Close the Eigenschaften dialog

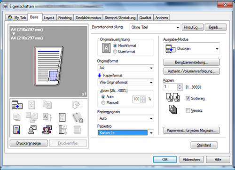[225, 5]
